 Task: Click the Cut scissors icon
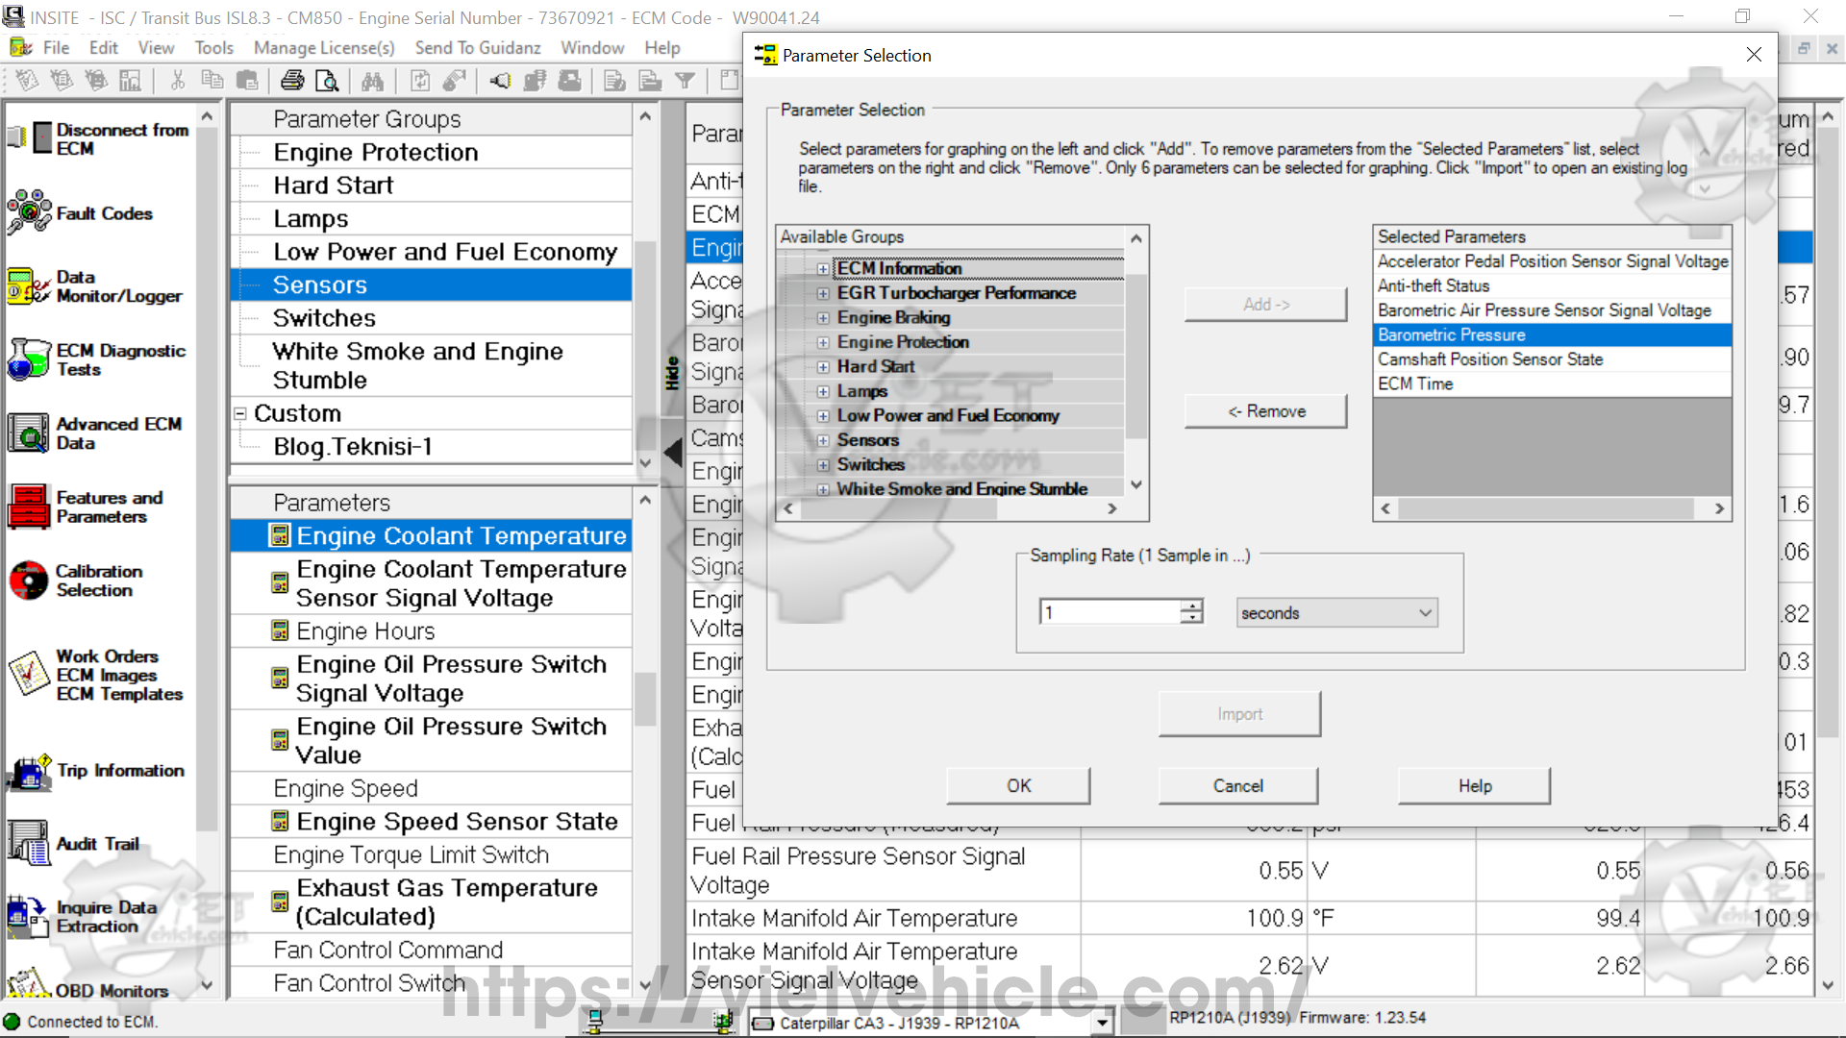tap(178, 81)
